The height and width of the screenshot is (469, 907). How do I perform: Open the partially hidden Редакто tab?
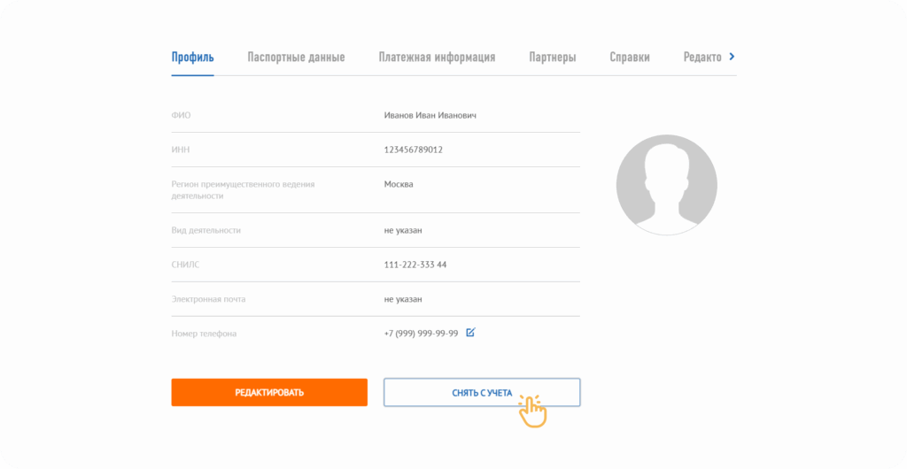coord(702,58)
